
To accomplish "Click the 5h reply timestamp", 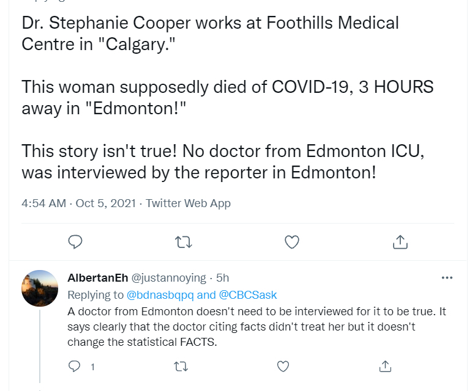I will tap(223, 278).
